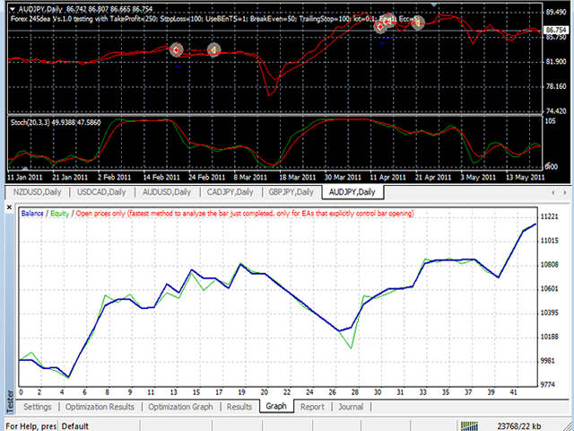Viewport: 574px width, 431px height.
Task: Close the Tester panel with the X
Action: click(9, 207)
